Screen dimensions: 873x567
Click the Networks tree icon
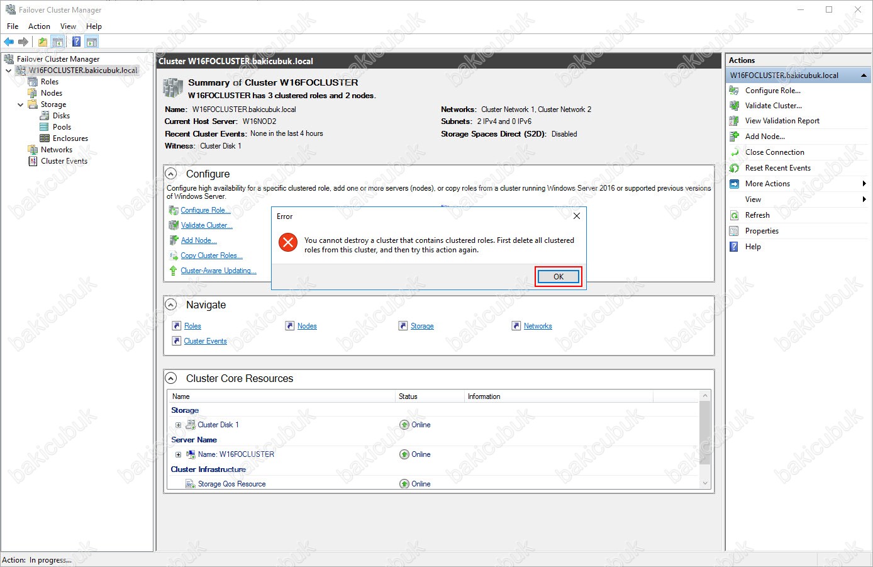pyautogui.click(x=33, y=150)
